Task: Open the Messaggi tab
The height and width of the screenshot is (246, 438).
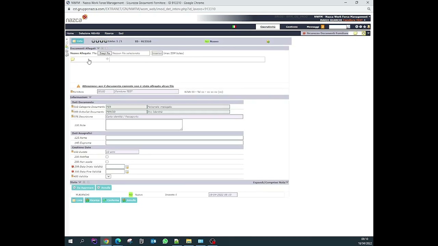Action: pos(313,27)
